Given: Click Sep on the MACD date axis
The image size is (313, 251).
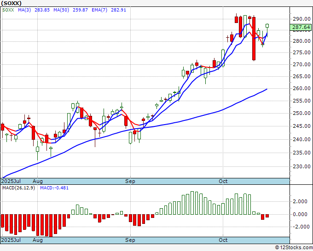Looking at the screenshot, I should click(x=130, y=240).
